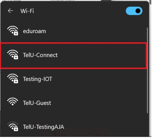The image size is (152, 138).
Task: Click the lock badge on Testing-IOT icon
Action: click(x=16, y=81)
